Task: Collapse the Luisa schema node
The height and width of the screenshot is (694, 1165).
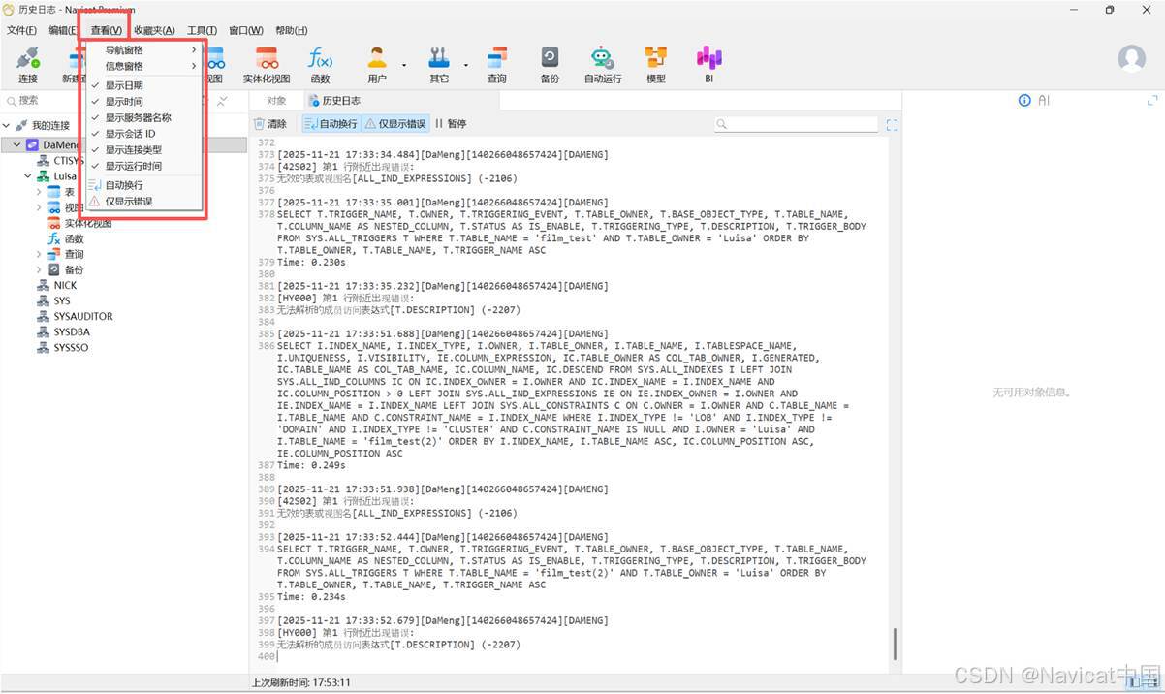Action: click(28, 176)
